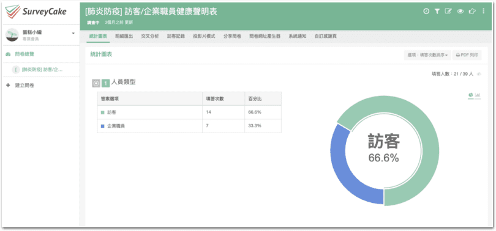Click the 33.3% percentage cell
496x231 pixels.
(263, 126)
